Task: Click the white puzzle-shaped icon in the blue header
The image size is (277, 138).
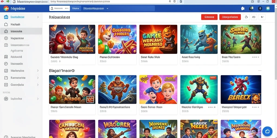Action: 243,8
